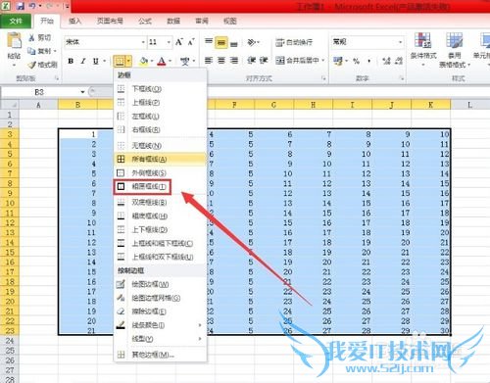This screenshot has height=383, width=490.
Task: Choose Thick Box Border (粗匣框线)
Action: click(142, 187)
